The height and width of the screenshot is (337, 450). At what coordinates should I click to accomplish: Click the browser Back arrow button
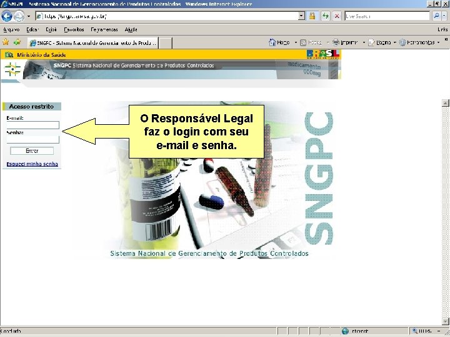tap(7, 16)
